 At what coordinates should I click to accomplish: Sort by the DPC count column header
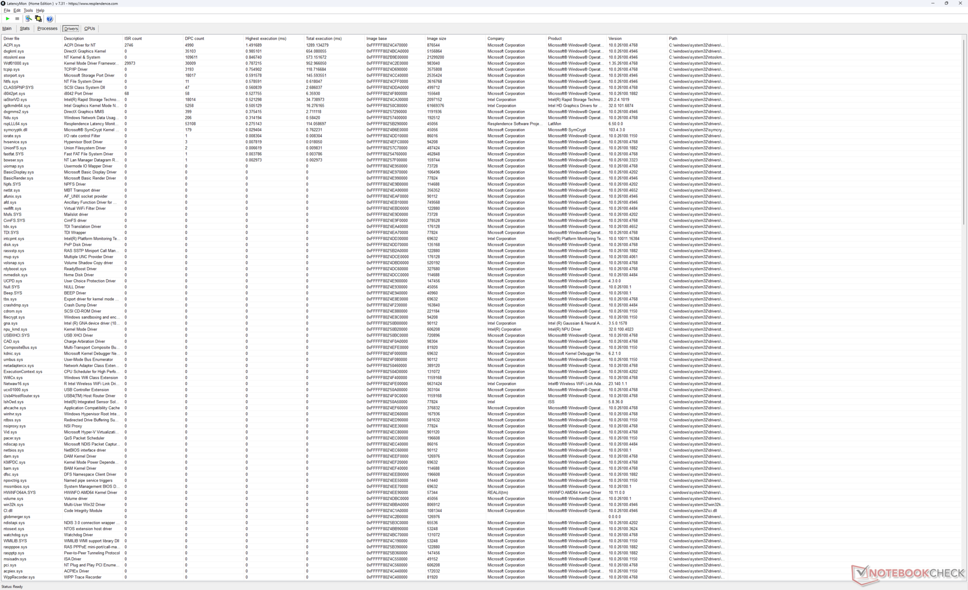[213, 38]
